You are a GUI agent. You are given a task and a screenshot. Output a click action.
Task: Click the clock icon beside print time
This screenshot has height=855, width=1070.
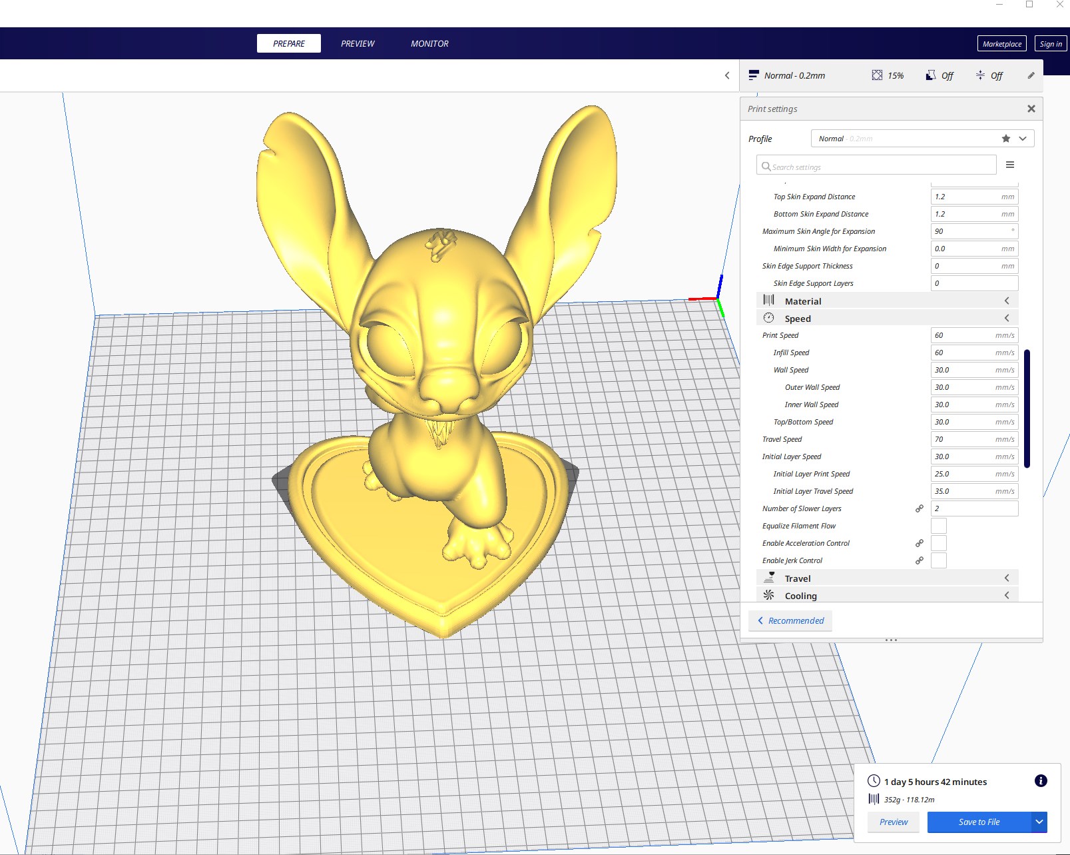tap(874, 781)
